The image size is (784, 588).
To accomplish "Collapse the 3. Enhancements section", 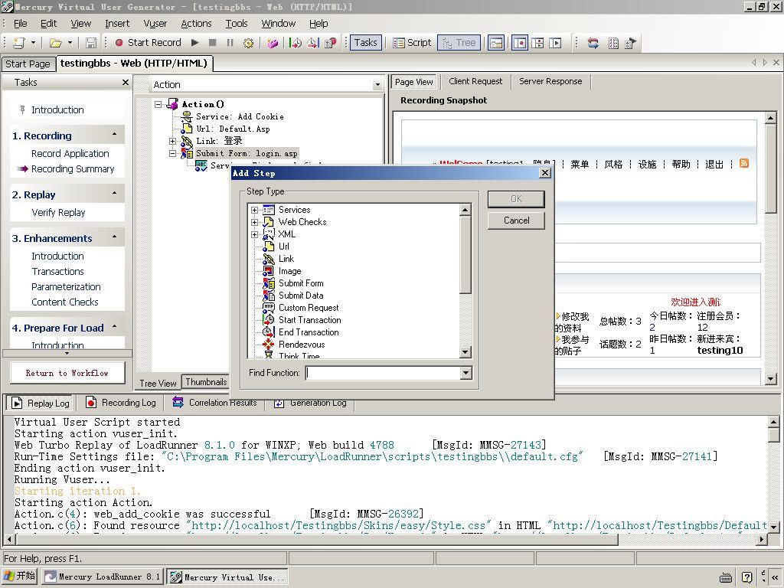I will tap(115, 237).
